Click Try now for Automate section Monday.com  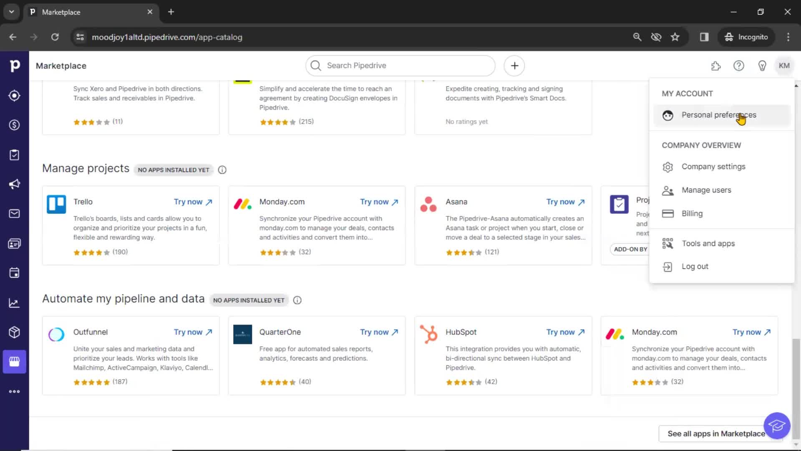tap(752, 332)
